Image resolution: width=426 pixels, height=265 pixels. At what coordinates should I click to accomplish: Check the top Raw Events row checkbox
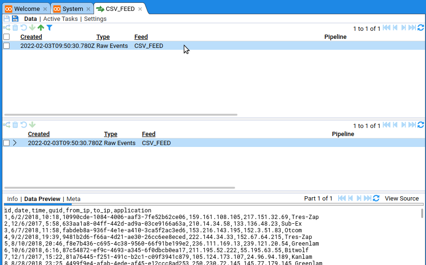(7, 46)
